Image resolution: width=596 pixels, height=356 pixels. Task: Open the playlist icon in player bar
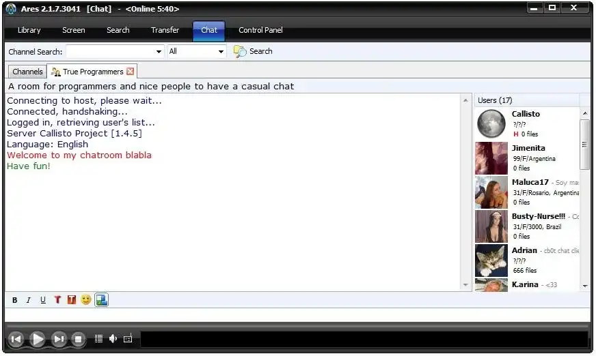pos(99,338)
